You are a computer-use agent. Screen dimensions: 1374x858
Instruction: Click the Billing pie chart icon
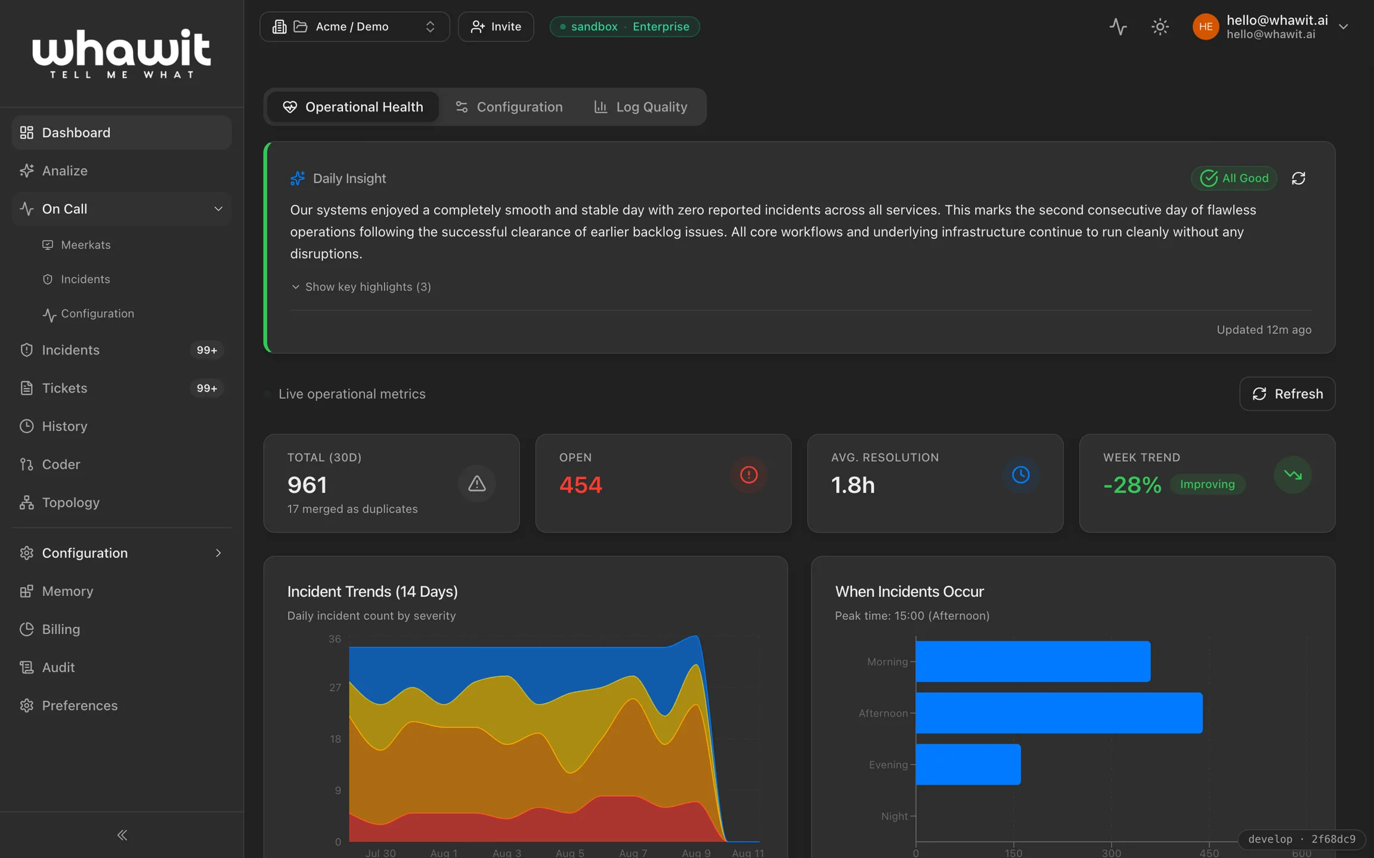point(26,629)
